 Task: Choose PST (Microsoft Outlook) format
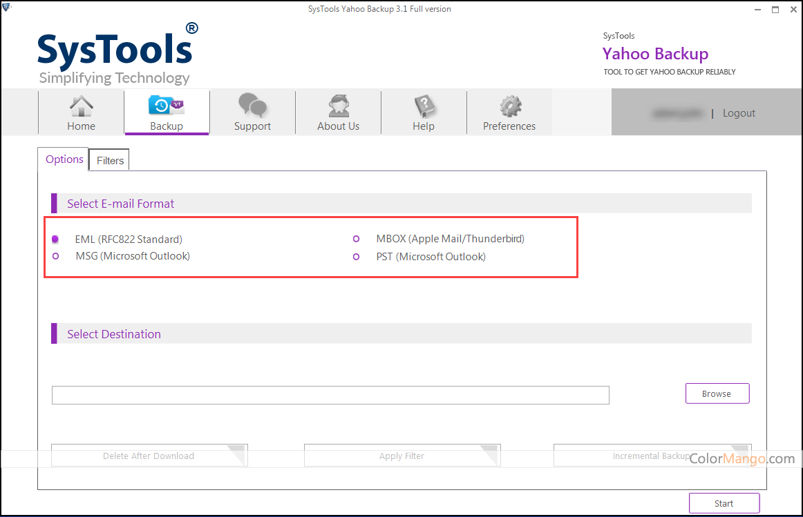point(356,256)
